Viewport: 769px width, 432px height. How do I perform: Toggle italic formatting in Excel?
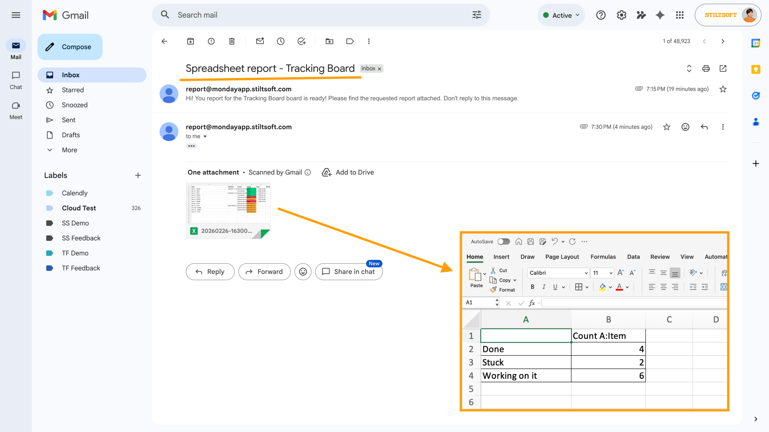[543, 287]
